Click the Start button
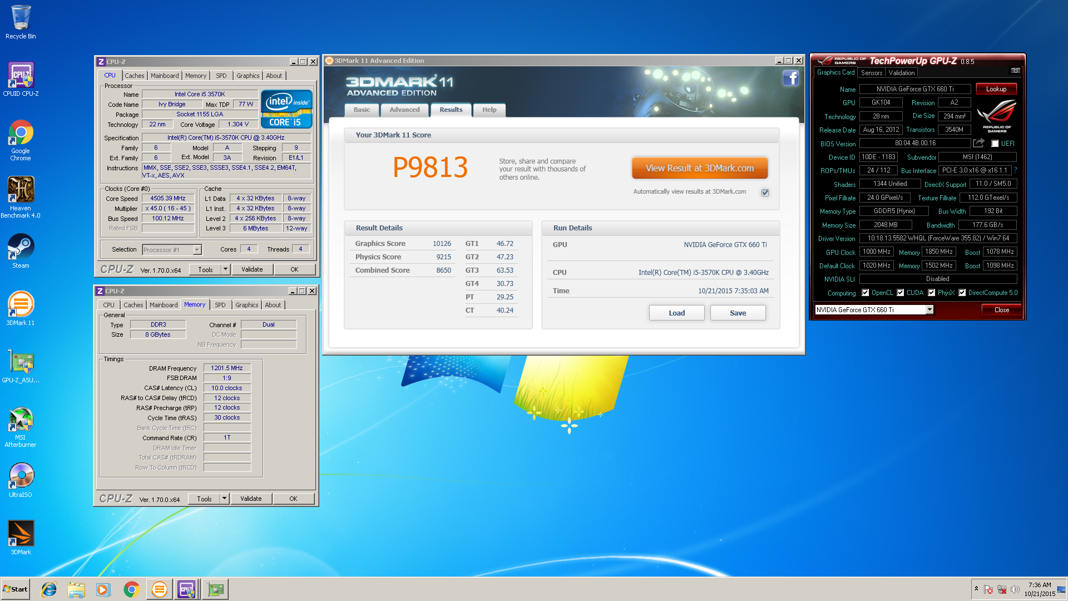The height and width of the screenshot is (601, 1068). [16, 589]
